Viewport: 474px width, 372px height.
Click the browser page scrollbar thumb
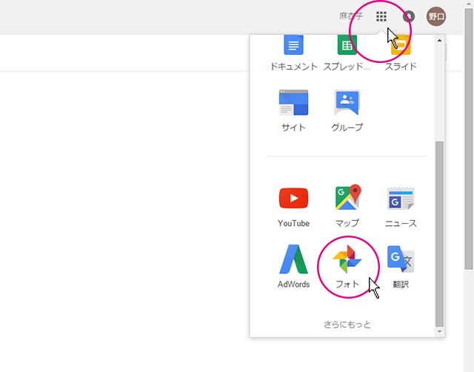coord(469,139)
